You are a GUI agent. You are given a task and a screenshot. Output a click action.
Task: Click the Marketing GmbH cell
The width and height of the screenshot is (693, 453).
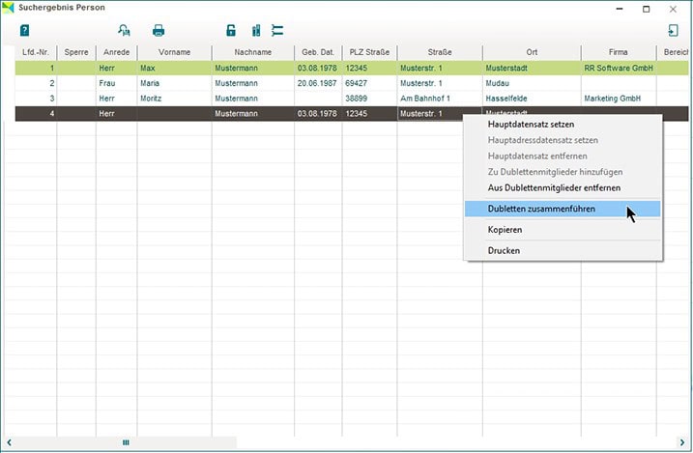pos(619,98)
